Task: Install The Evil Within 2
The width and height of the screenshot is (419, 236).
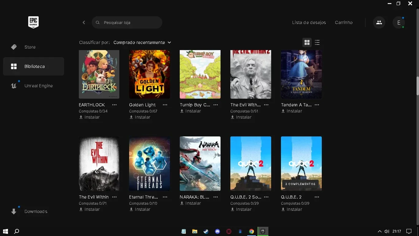Action: [241, 117]
